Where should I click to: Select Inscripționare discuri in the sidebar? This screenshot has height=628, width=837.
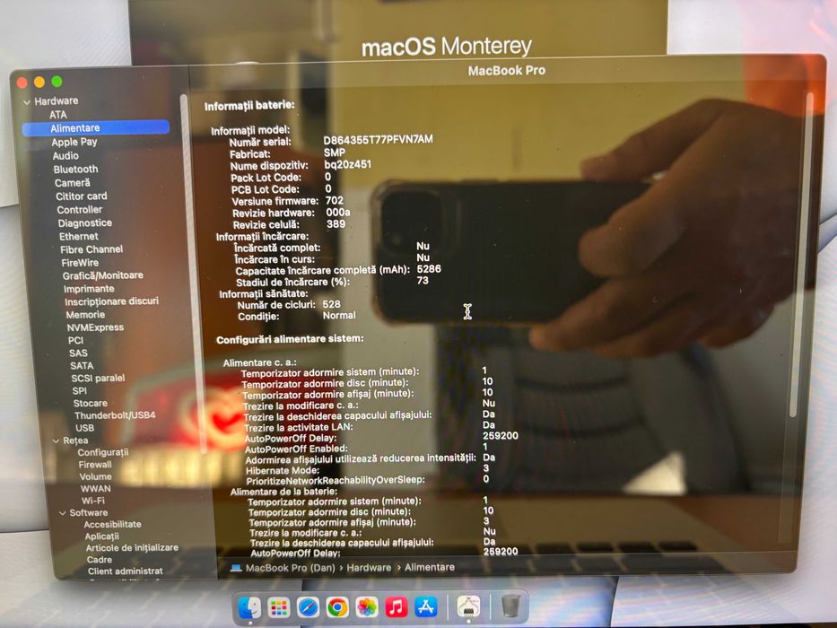click(x=111, y=301)
